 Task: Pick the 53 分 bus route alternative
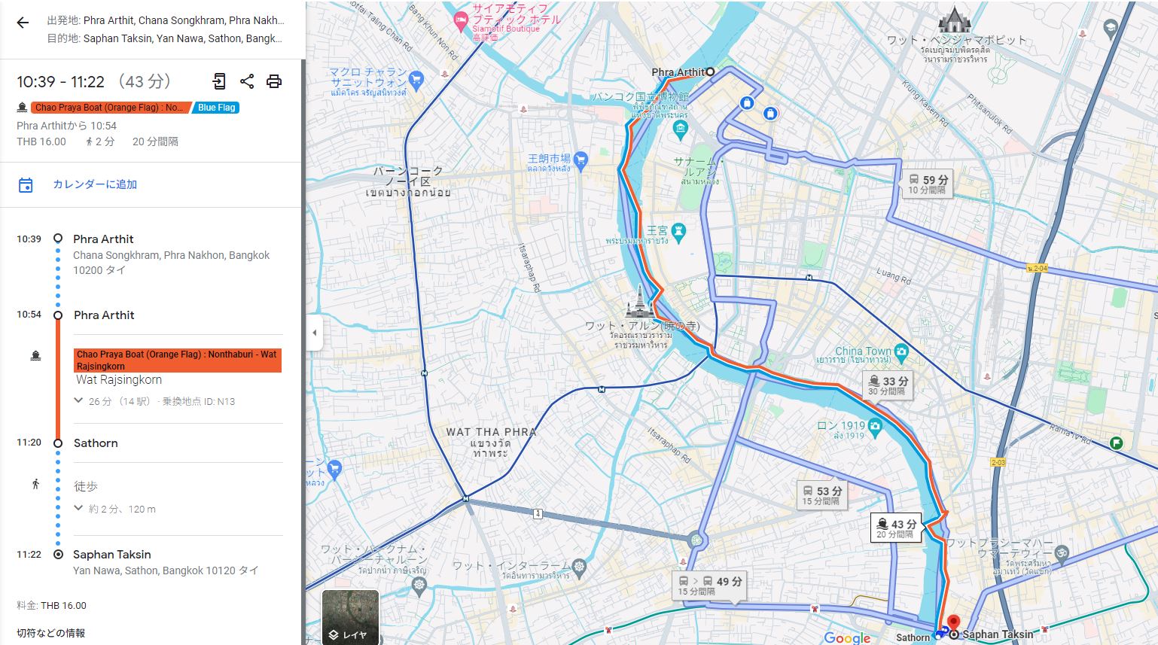(x=821, y=494)
